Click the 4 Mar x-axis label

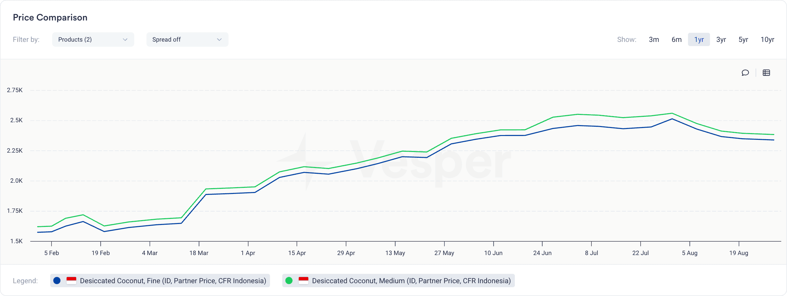click(150, 253)
